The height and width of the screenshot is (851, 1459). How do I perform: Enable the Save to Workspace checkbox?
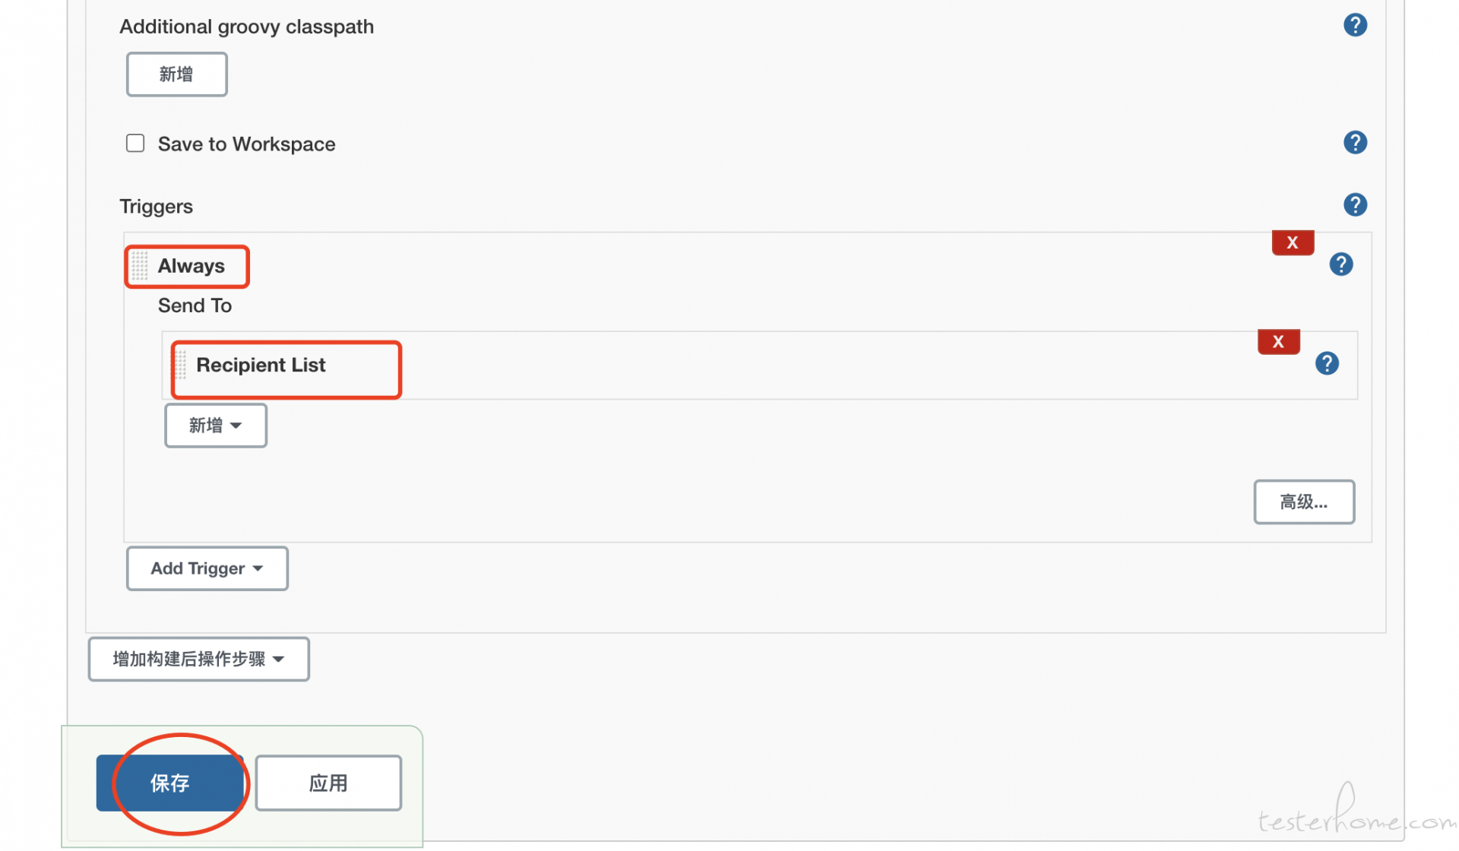135,143
